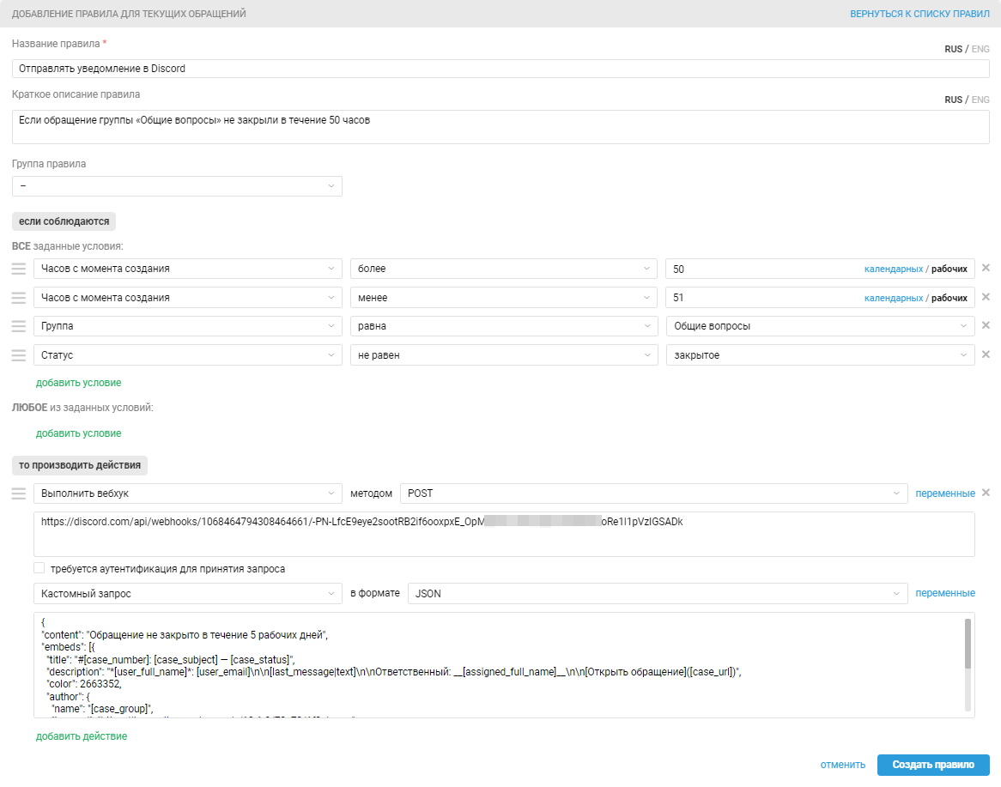Remove the Выполнить вебхук action

pyautogui.click(x=986, y=493)
